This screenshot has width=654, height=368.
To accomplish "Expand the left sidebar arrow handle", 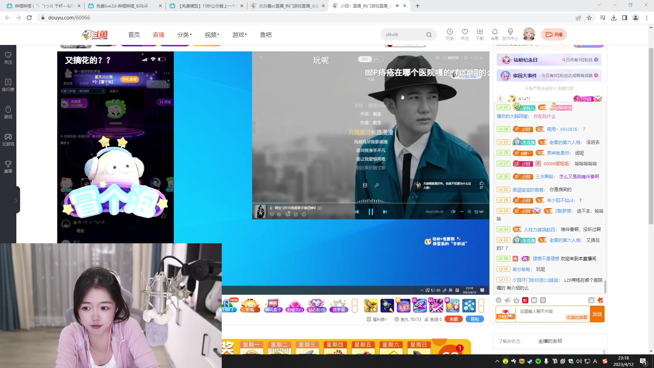I will [x=16, y=200].
